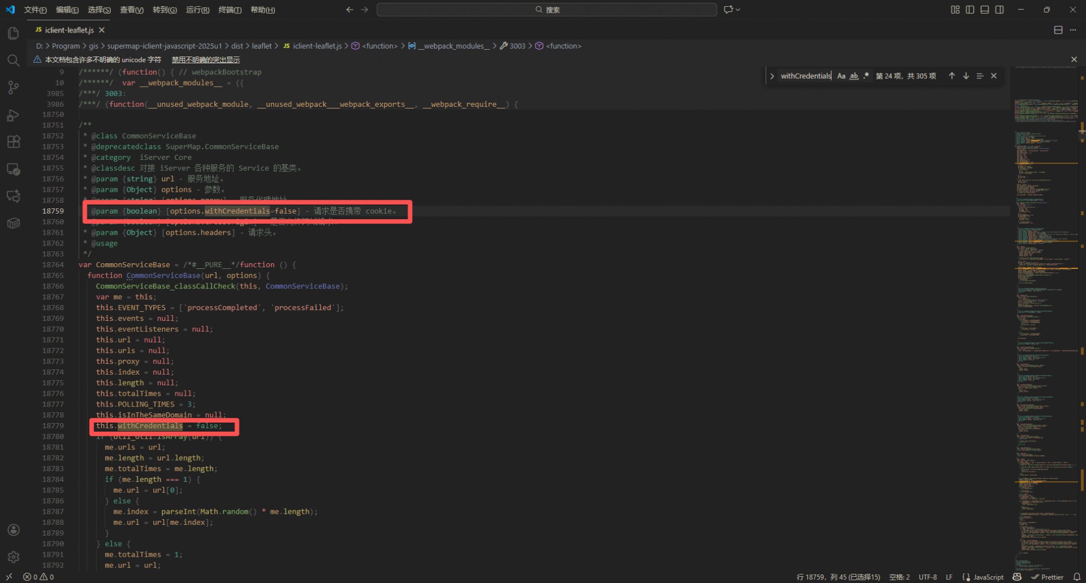1086x583 pixels.
Task: Enable regular expression search in find widget
Action: (867, 76)
